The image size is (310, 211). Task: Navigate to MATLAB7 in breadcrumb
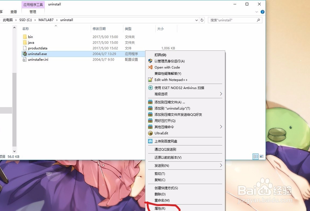point(46,20)
